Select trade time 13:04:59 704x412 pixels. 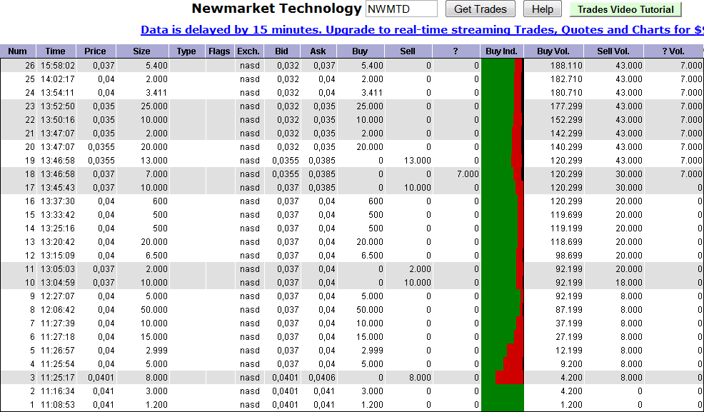pos(57,283)
